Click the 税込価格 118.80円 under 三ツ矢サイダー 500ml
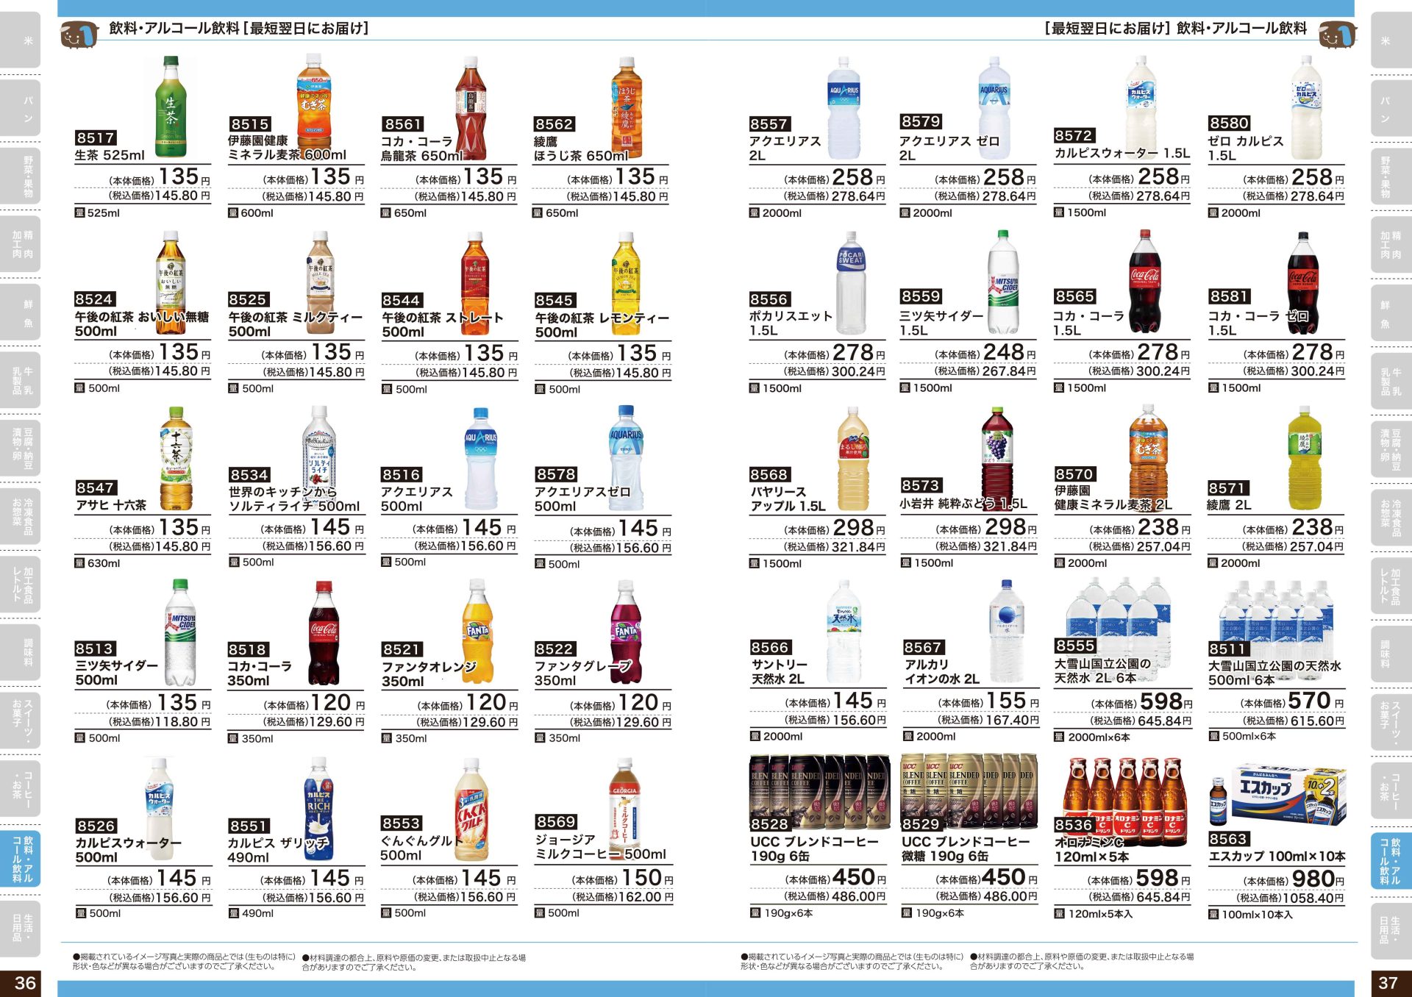Screen dimensions: 1412x997 click(160, 722)
